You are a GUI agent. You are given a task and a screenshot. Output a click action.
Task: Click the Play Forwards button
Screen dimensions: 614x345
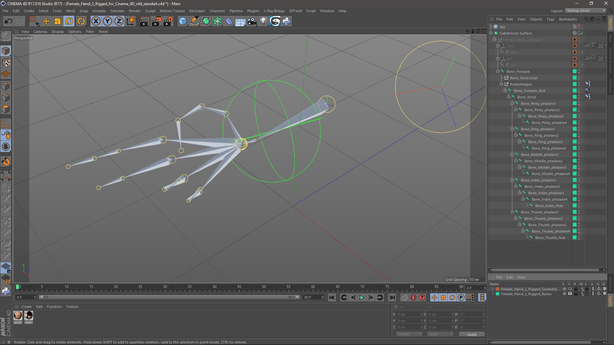362,297
